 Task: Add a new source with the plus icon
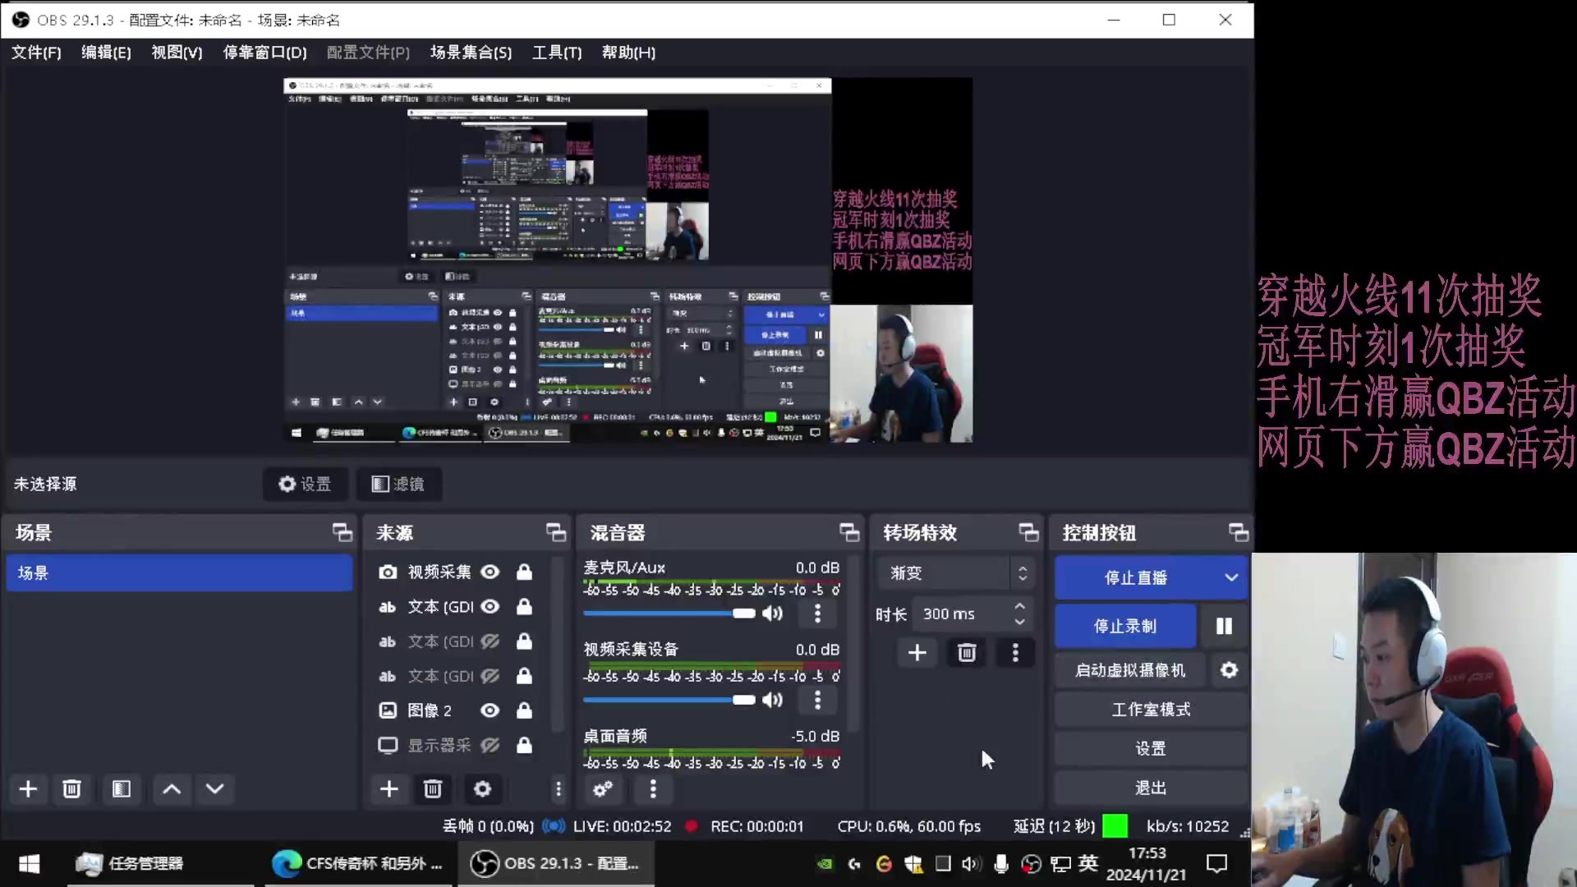389,789
